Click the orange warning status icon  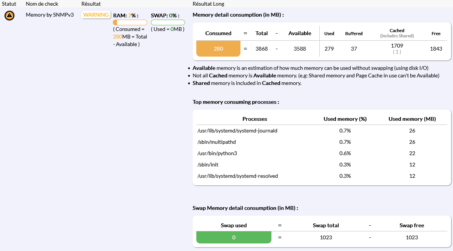[9, 15]
